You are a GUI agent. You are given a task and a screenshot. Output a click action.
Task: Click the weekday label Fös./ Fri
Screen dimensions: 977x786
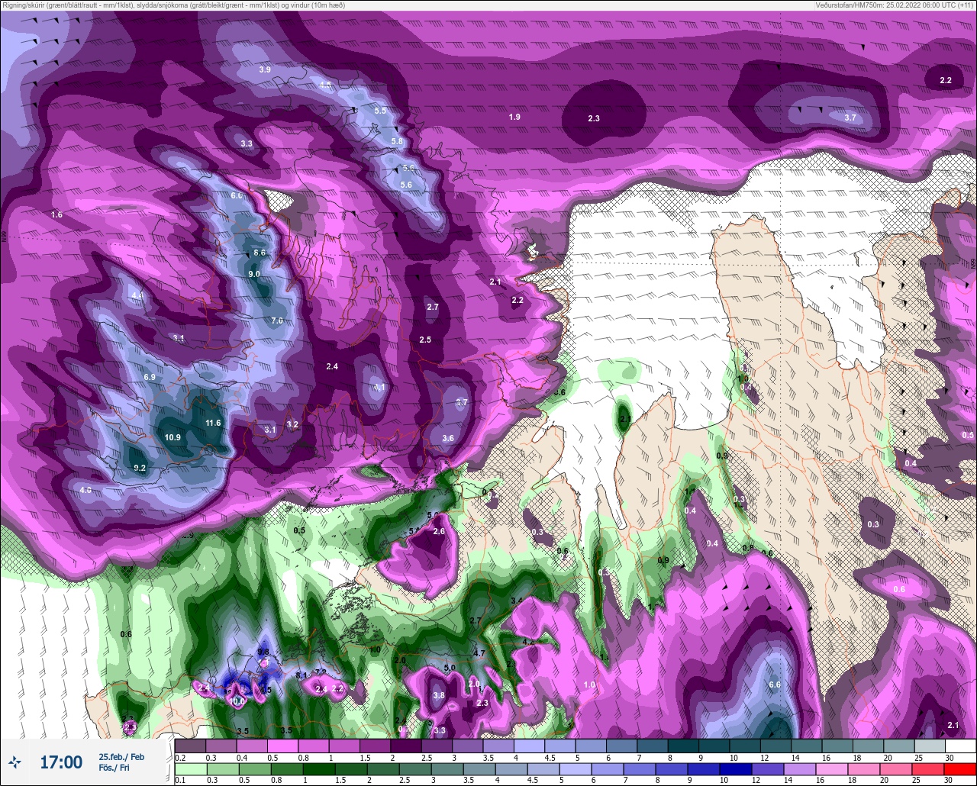click(x=114, y=768)
